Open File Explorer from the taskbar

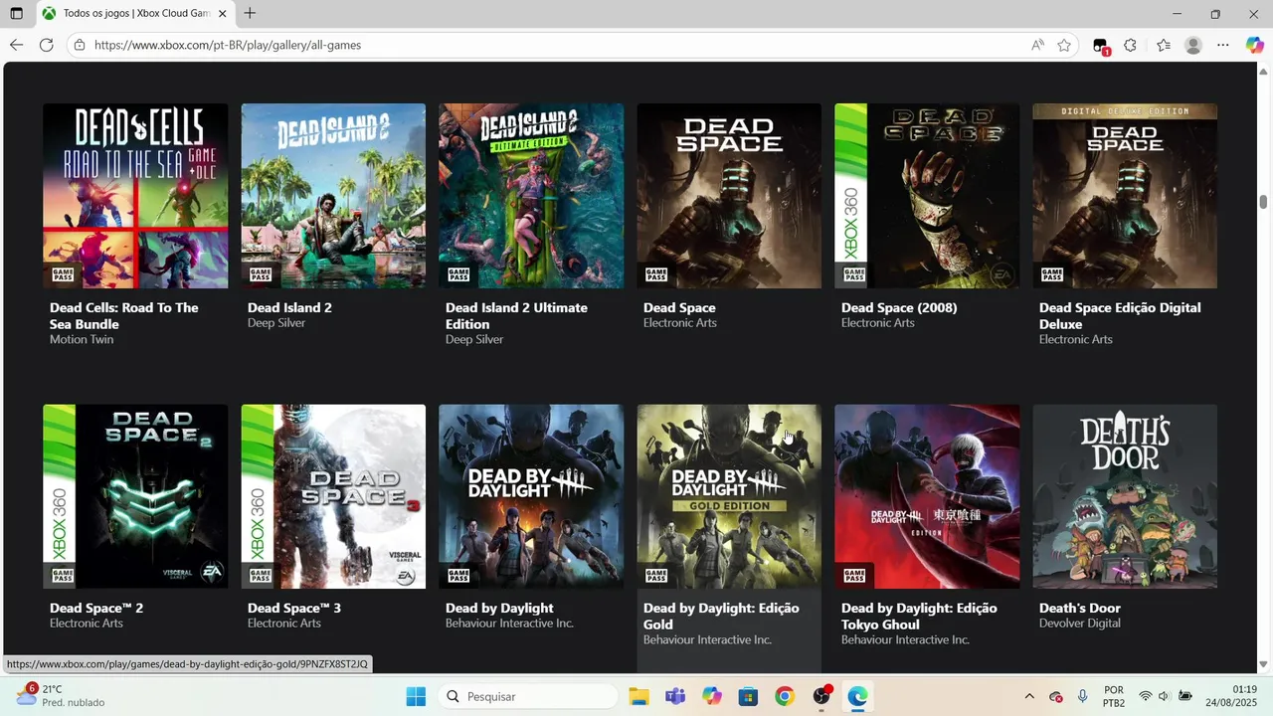(638, 696)
